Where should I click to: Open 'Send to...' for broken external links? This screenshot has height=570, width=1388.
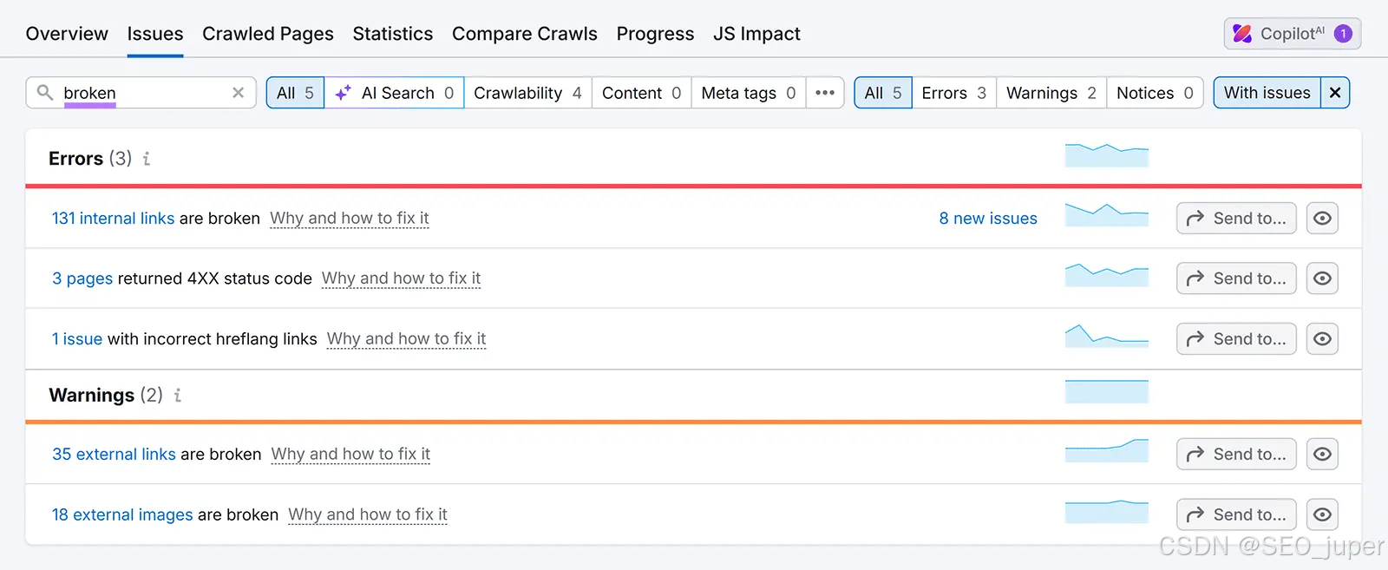pyautogui.click(x=1236, y=454)
